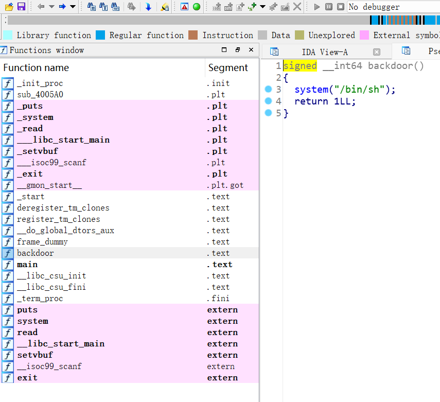The width and height of the screenshot is (440, 402).
Task: Click the asterisk array icon
Action: click(x=273, y=7)
